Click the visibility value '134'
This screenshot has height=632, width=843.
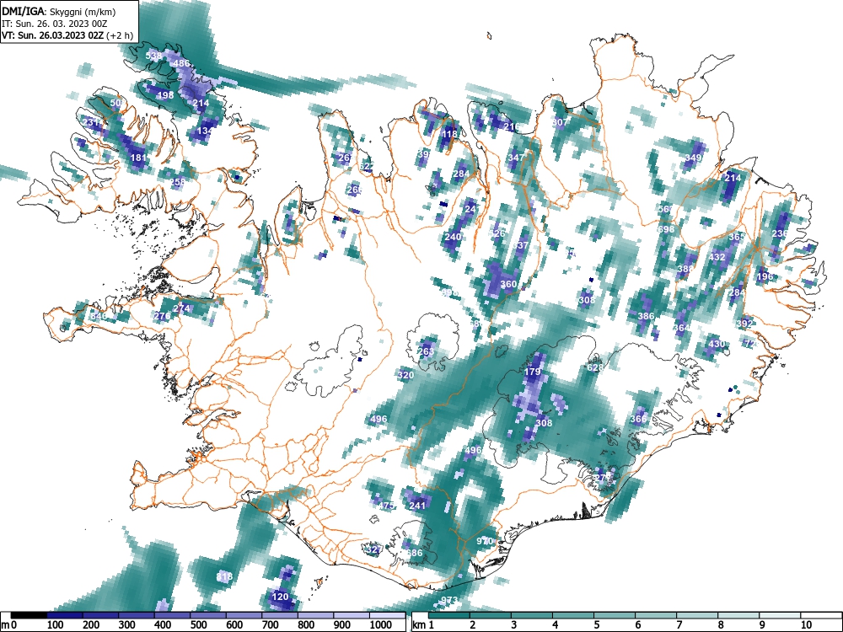[205, 131]
